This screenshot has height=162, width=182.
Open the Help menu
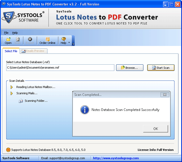[15, 33]
